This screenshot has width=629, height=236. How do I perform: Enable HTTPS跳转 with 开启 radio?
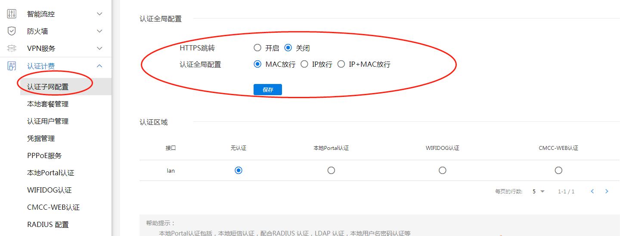click(257, 48)
